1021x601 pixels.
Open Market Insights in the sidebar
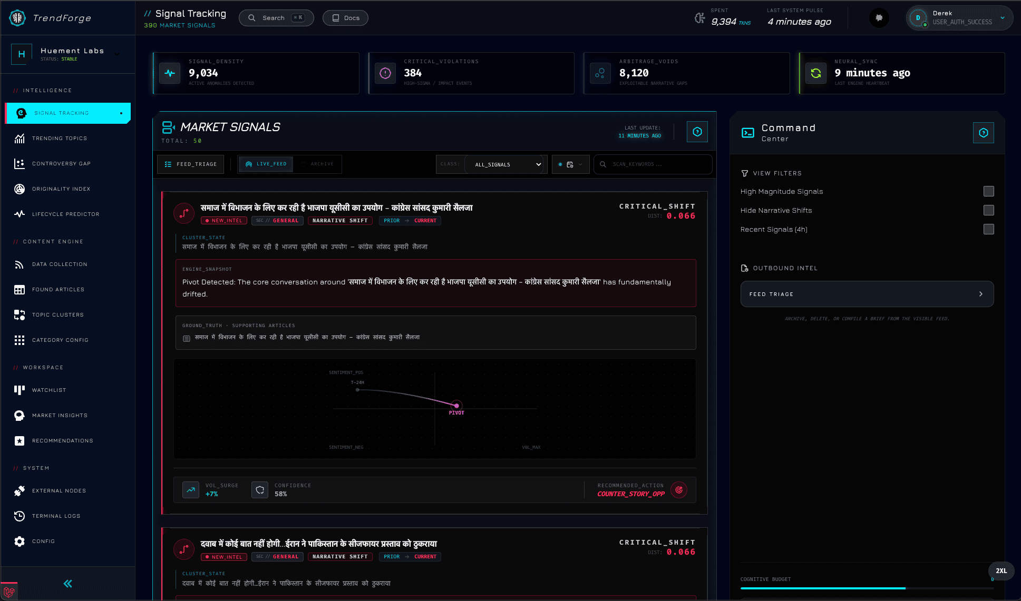[x=67, y=416]
